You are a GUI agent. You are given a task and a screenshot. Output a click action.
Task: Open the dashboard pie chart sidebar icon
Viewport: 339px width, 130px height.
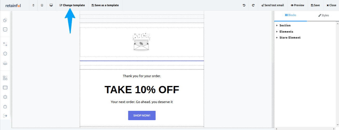pyautogui.click(x=5, y=20)
